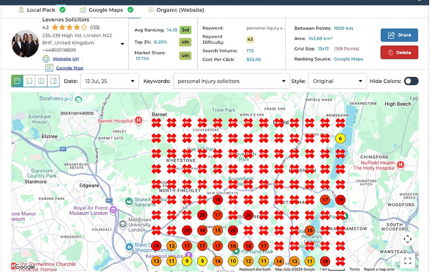Select the equal two-column layout icon
The width and height of the screenshot is (432, 272).
(x=41, y=81)
